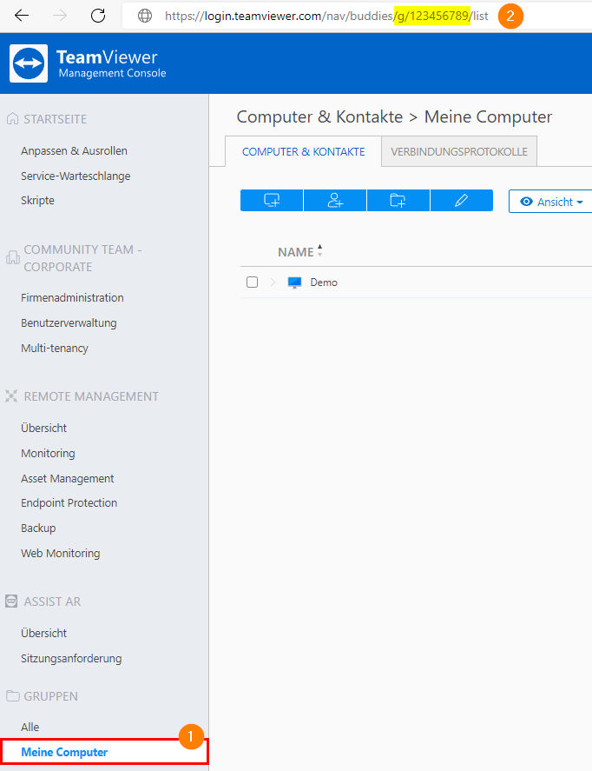Click the blue monitor icon beside Demo
Image resolution: width=592 pixels, height=771 pixels.
[294, 282]
